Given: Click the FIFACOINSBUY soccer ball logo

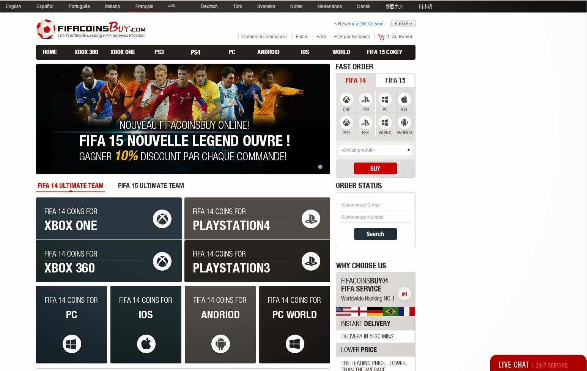Looking at the screenshot, I should pyautogui.click(x=46, y=29).
